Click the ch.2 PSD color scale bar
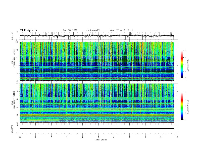Screen dimensions: 199x154 coord(182,106)
